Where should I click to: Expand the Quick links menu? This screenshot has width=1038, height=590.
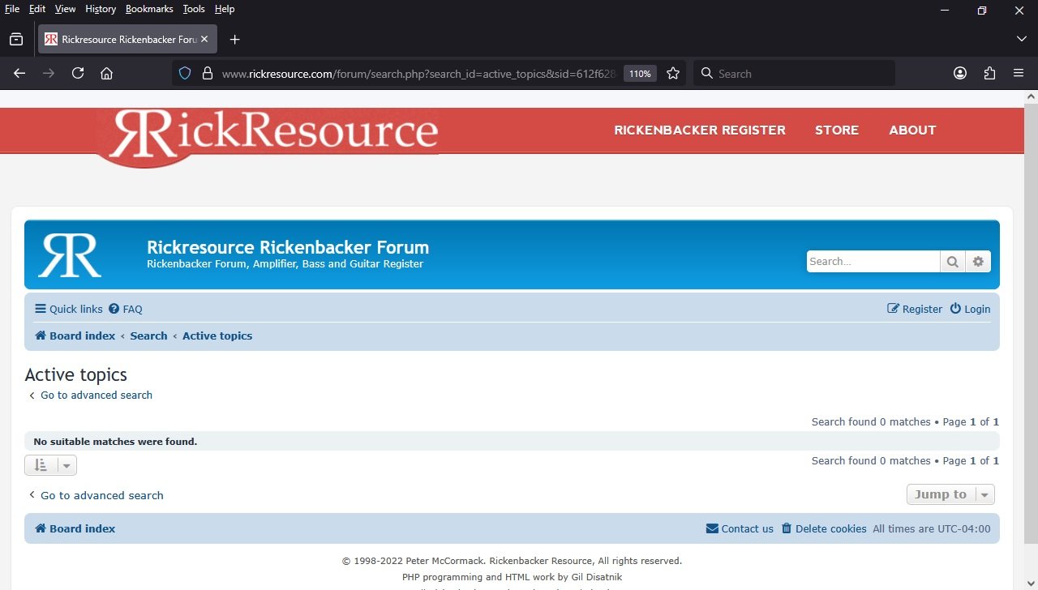(69, 309)
